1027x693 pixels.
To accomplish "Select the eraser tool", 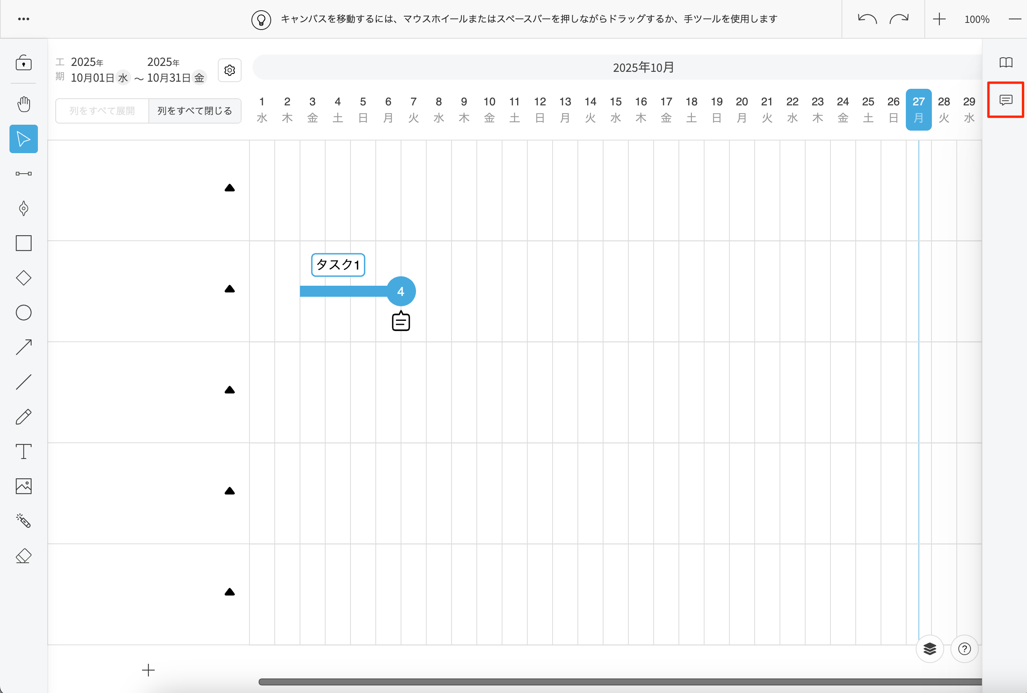I will click(23, 556).
